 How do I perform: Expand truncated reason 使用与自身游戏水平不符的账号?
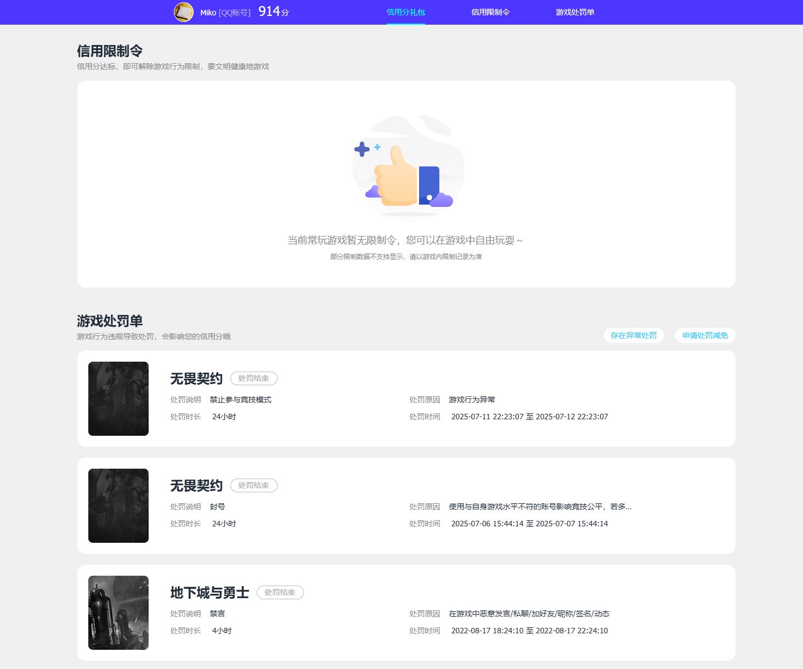(x=540, y=507)
